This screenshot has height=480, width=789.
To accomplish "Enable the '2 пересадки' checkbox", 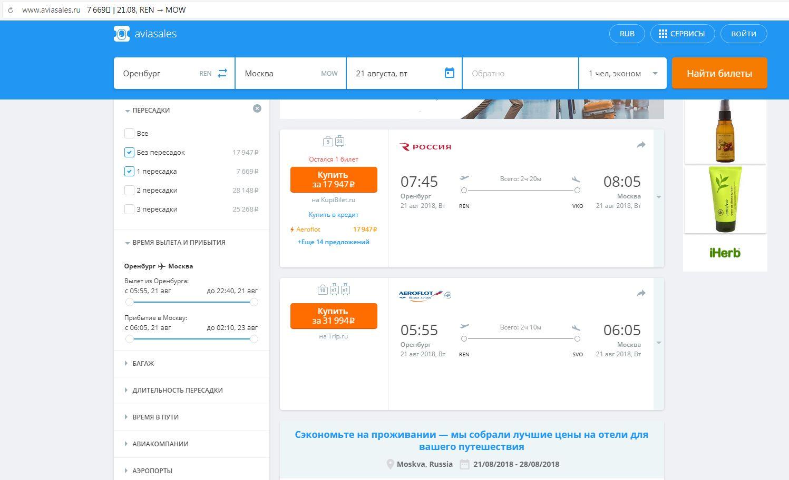I will pyautogui.click(x=129, y=190).
